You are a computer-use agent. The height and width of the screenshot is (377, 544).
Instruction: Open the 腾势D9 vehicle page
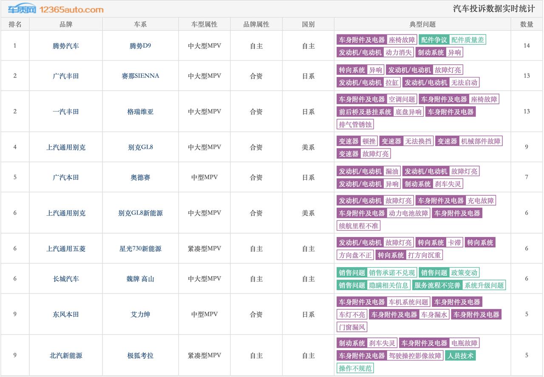click(140, 45)
